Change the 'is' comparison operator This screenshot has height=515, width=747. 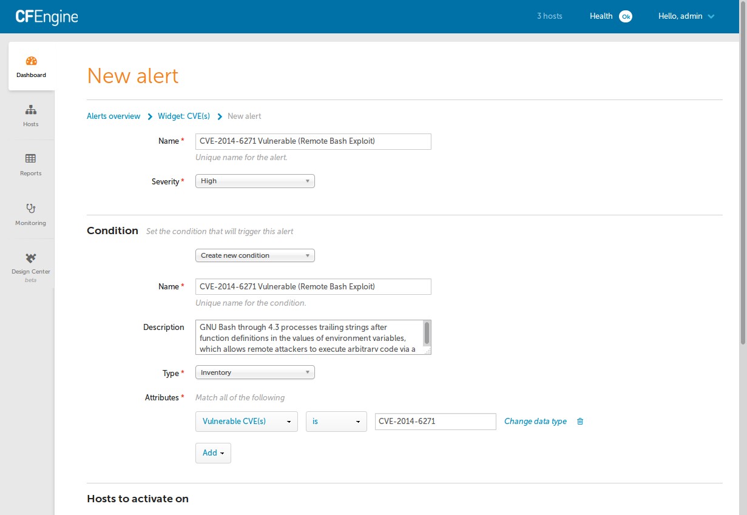click(x=336, y=421)
